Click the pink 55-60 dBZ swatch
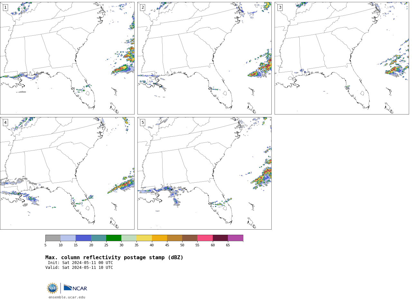The height and width of the screenshot is (301, 412). pyautogui.click(x=205, y=238)
